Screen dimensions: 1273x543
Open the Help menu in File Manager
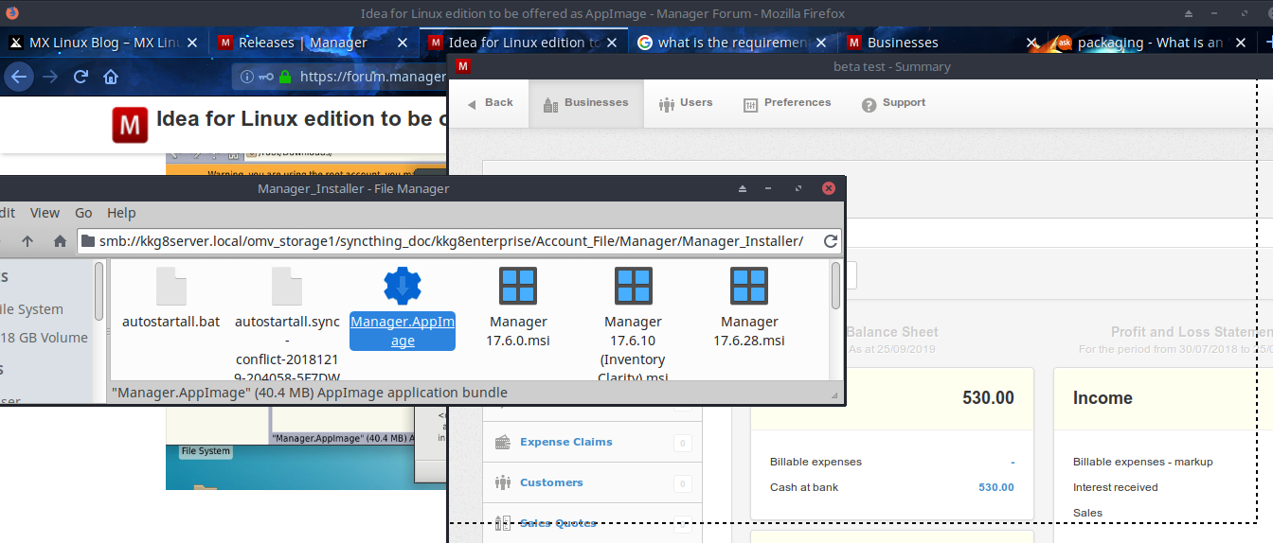[x=121, y=213]
